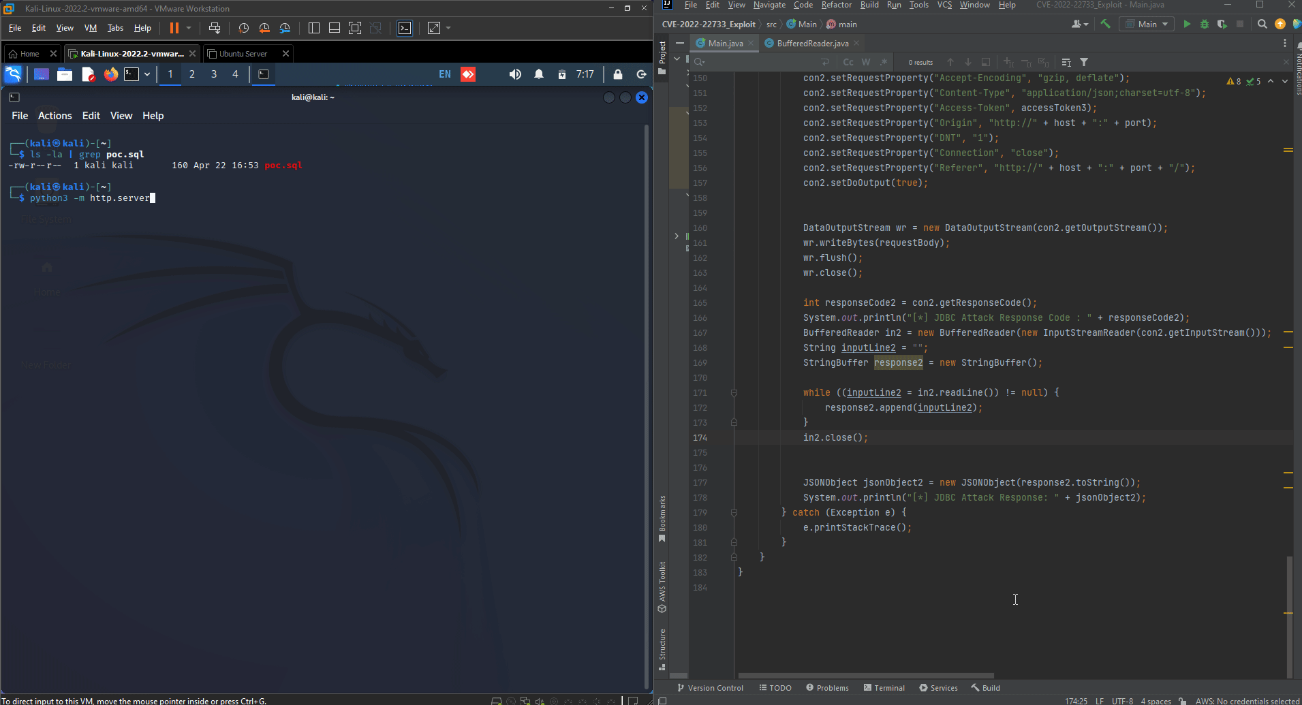Lock the Kali screen
This screenshot has width=1302, height=705.
click(618, 74)
